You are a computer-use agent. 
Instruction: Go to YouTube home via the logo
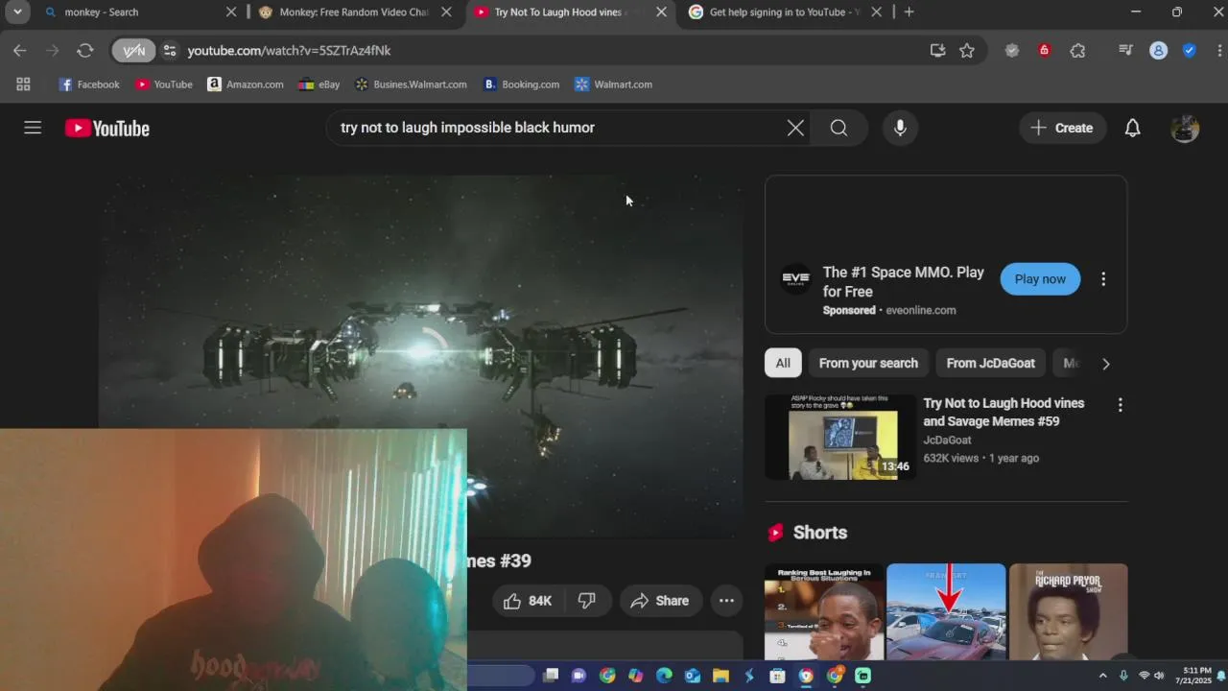coord(107,128)
